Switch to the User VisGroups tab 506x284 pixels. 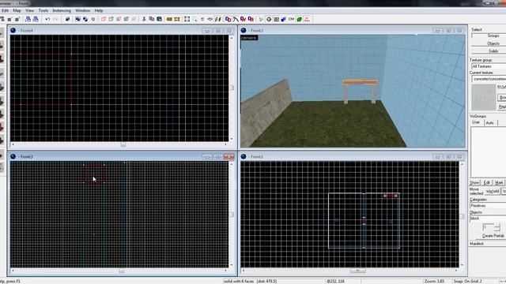[476, 123]
